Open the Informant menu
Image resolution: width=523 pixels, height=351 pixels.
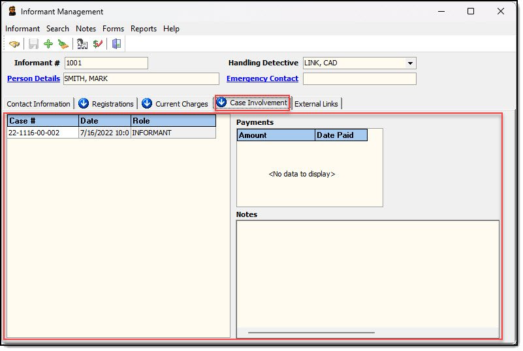[x=22, y=29]
